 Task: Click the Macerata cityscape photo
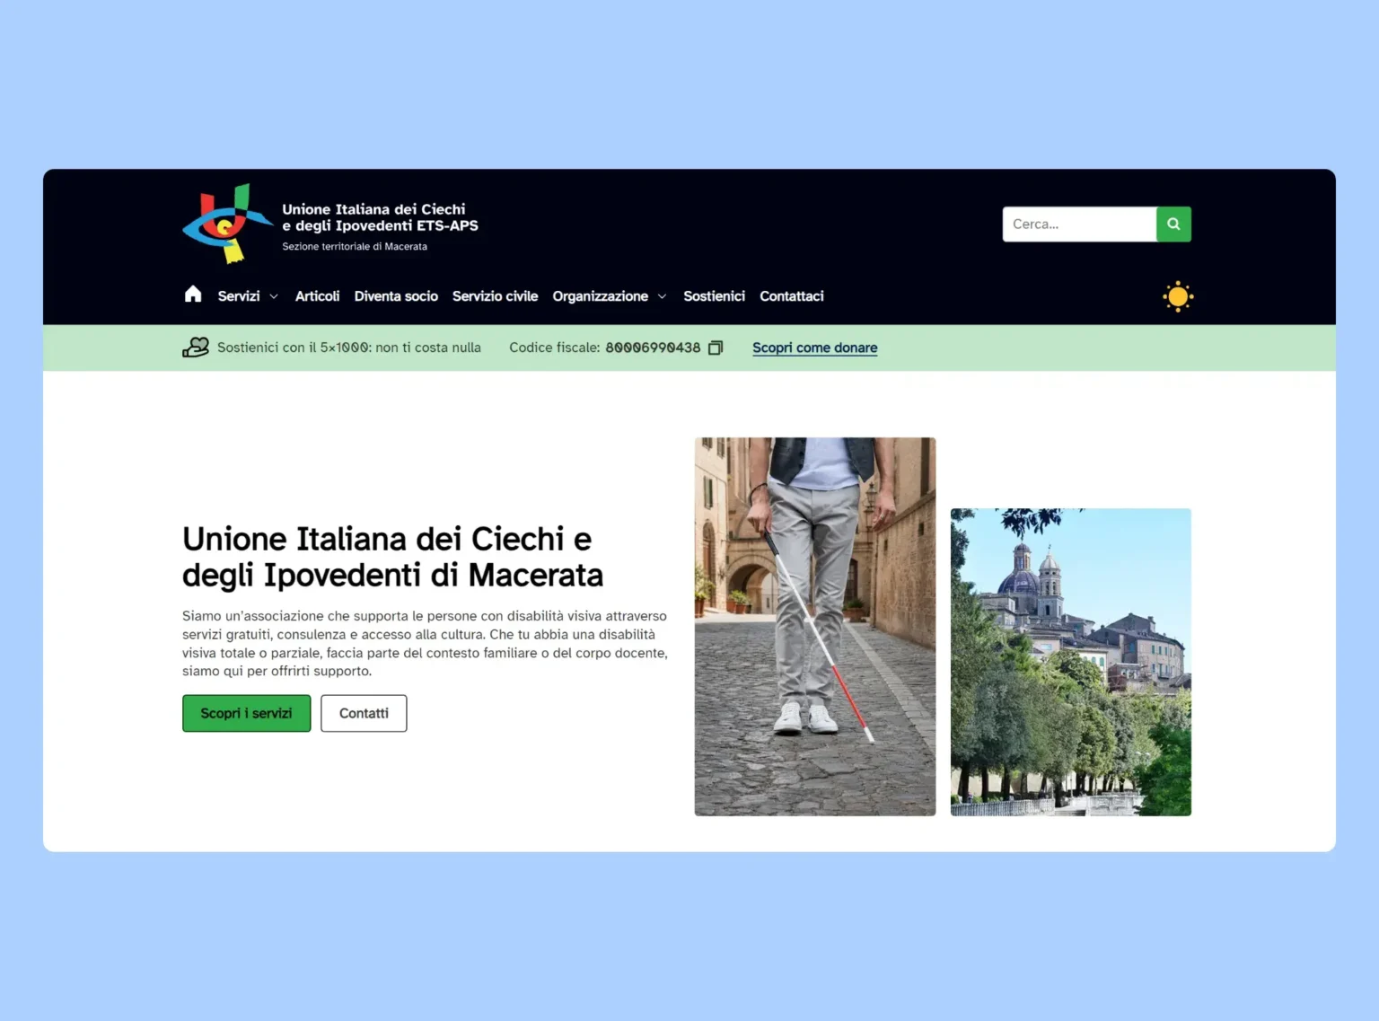pos(1071,662)
